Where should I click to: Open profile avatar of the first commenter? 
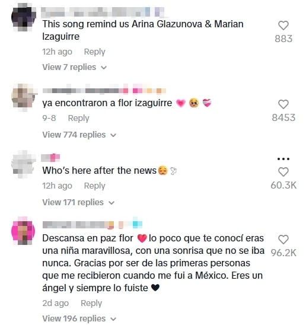click(x=23, y=17)
